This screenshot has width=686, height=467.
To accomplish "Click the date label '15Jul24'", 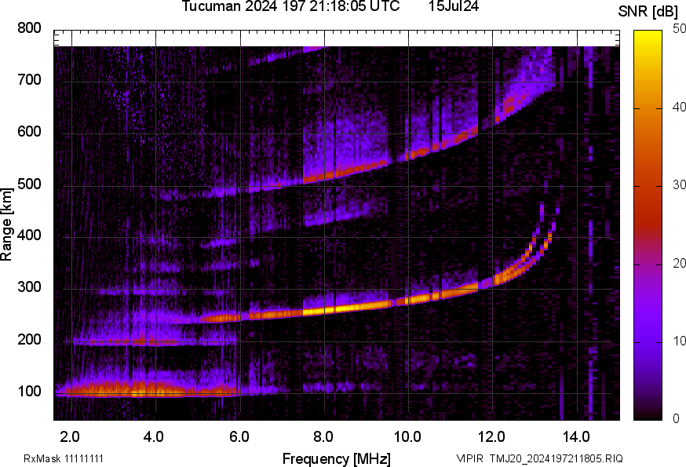I will (x=454, y=6).
